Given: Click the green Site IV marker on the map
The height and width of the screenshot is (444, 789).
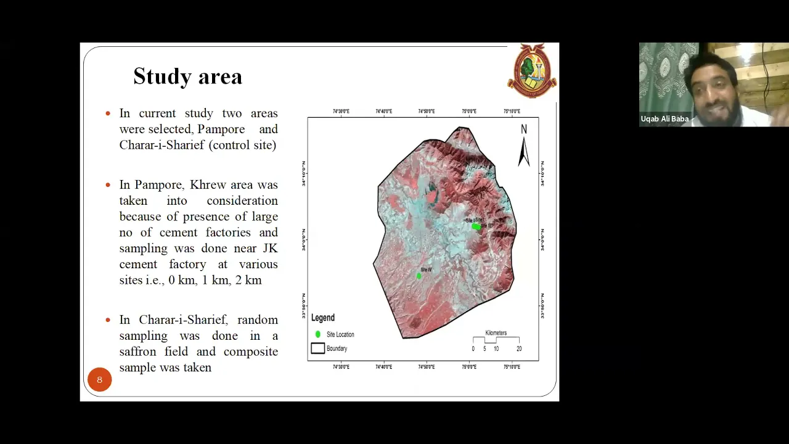Looking at the screenshot, I should (x=419, y=276).
